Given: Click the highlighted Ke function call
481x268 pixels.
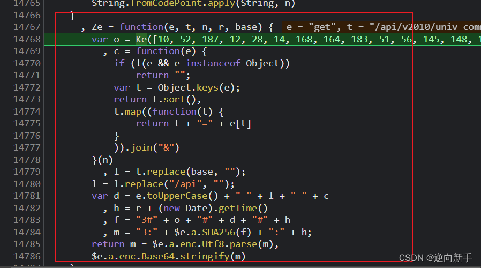Looking at the screenshot, I should click(x=141, y=39).
